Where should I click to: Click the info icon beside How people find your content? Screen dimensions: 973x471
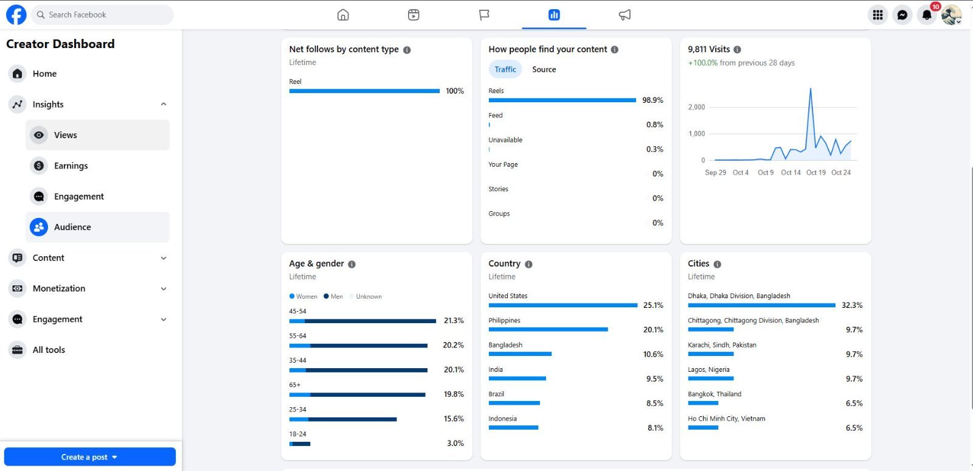coord(615,50)
